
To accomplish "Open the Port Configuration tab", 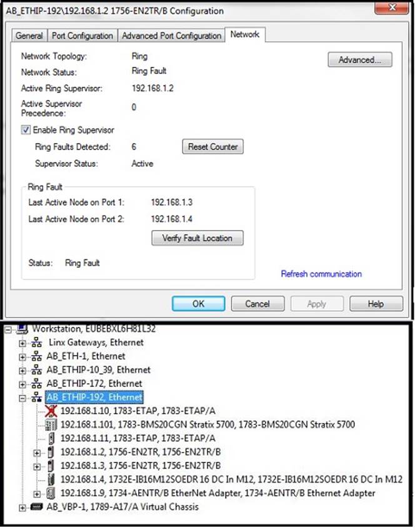I will [x=82, y=36].
